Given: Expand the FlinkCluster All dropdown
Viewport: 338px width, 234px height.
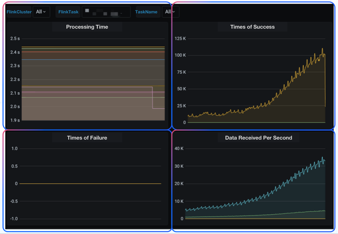Looking at the screenshot, I should pos(41,12).
